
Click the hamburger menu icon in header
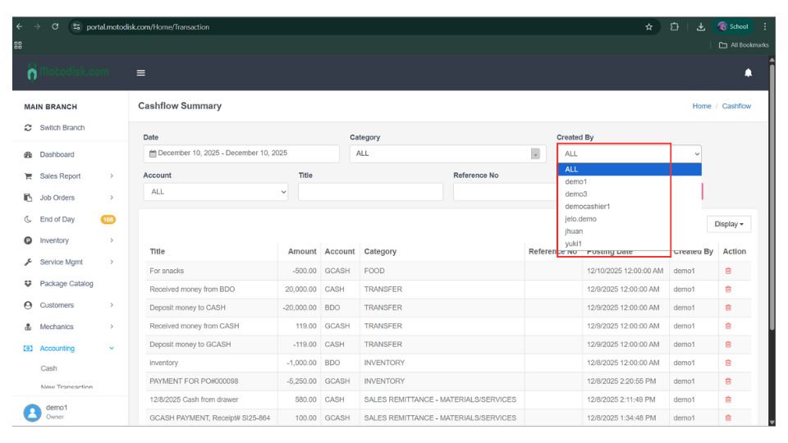pos(140,73)
